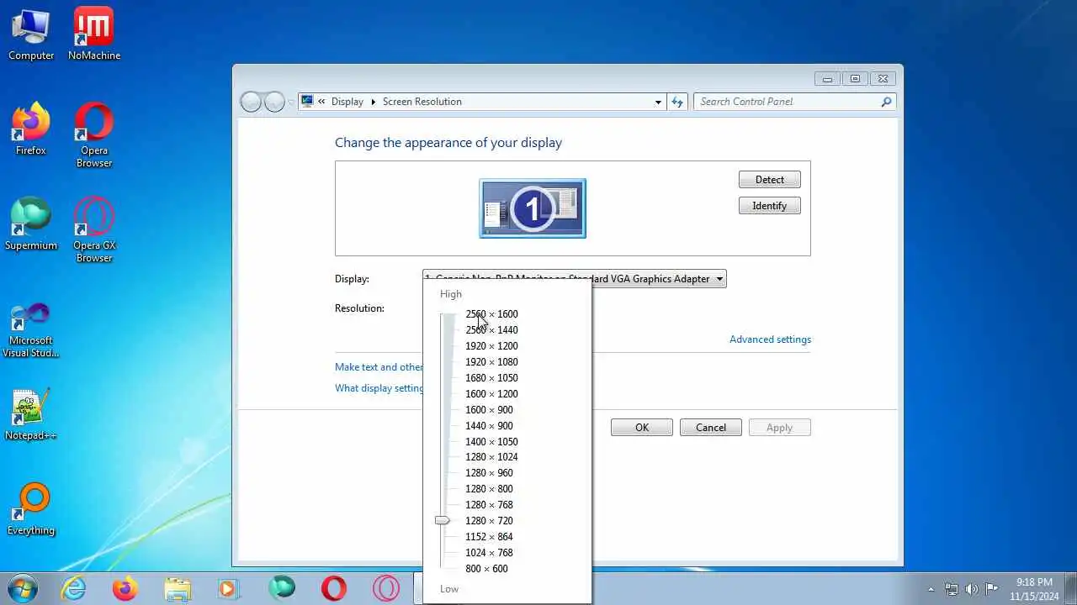
Task: Click the Cancel button
Action: 711,428
